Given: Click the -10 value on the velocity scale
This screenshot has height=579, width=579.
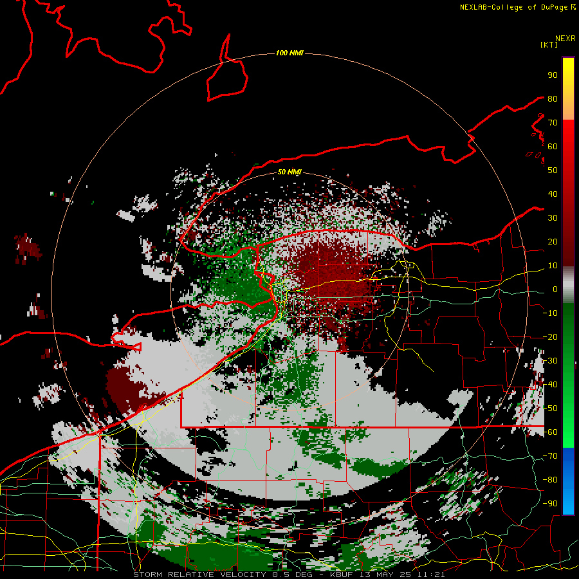Looking at the screenshot, I should coord(550,313).
